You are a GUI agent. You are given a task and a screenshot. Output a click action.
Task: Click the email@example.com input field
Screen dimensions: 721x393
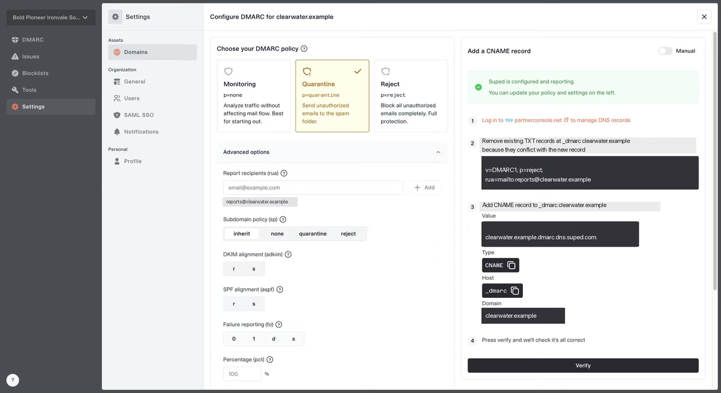[313, 187]
